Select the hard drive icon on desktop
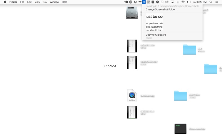 (x=132, y=13)
